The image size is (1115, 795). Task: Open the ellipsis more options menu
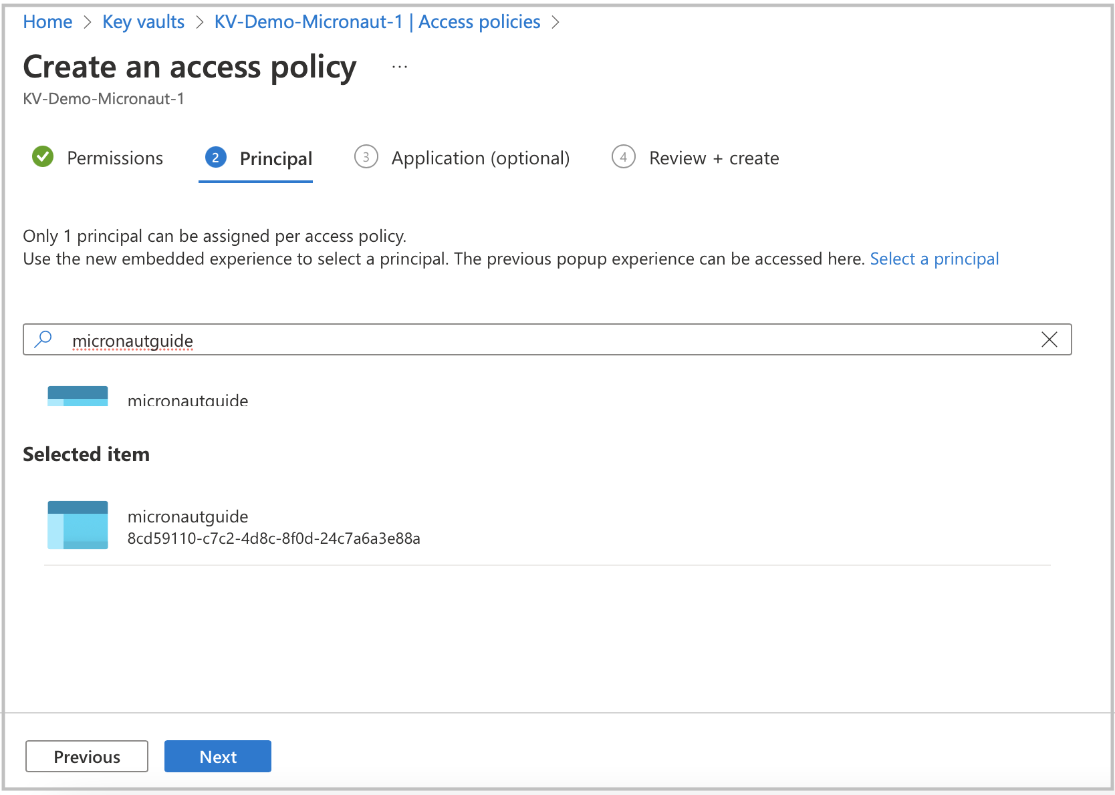tap(400, 67)
